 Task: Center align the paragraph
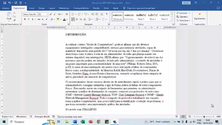click(x=77, y=19)
